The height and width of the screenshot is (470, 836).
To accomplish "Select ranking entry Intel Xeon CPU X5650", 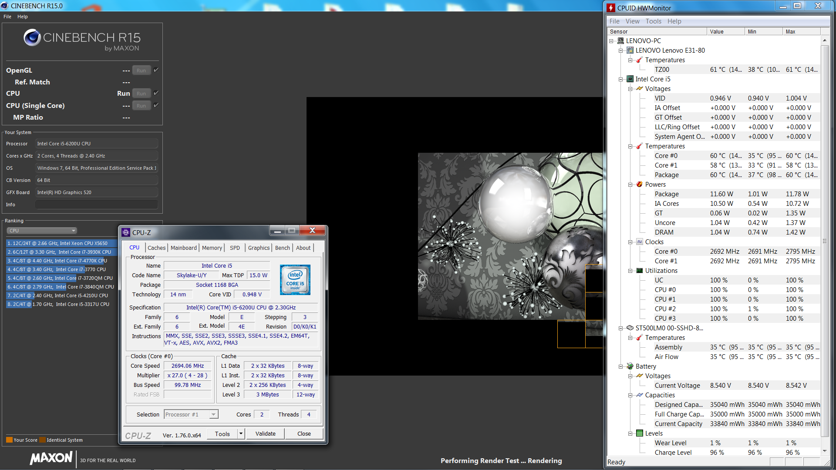I will (x=61, y=243).
